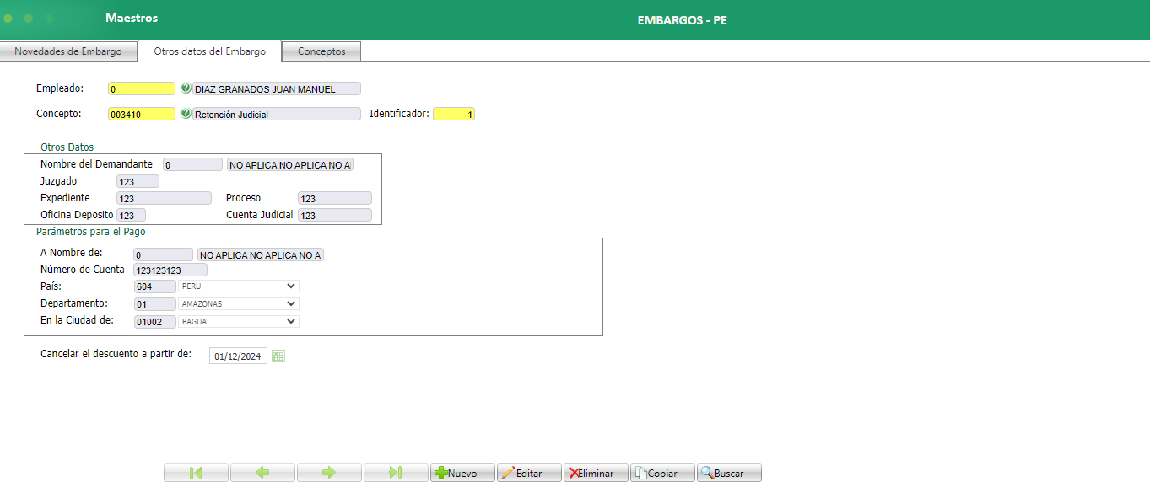Click the Identificador field

tap(454, 114)
